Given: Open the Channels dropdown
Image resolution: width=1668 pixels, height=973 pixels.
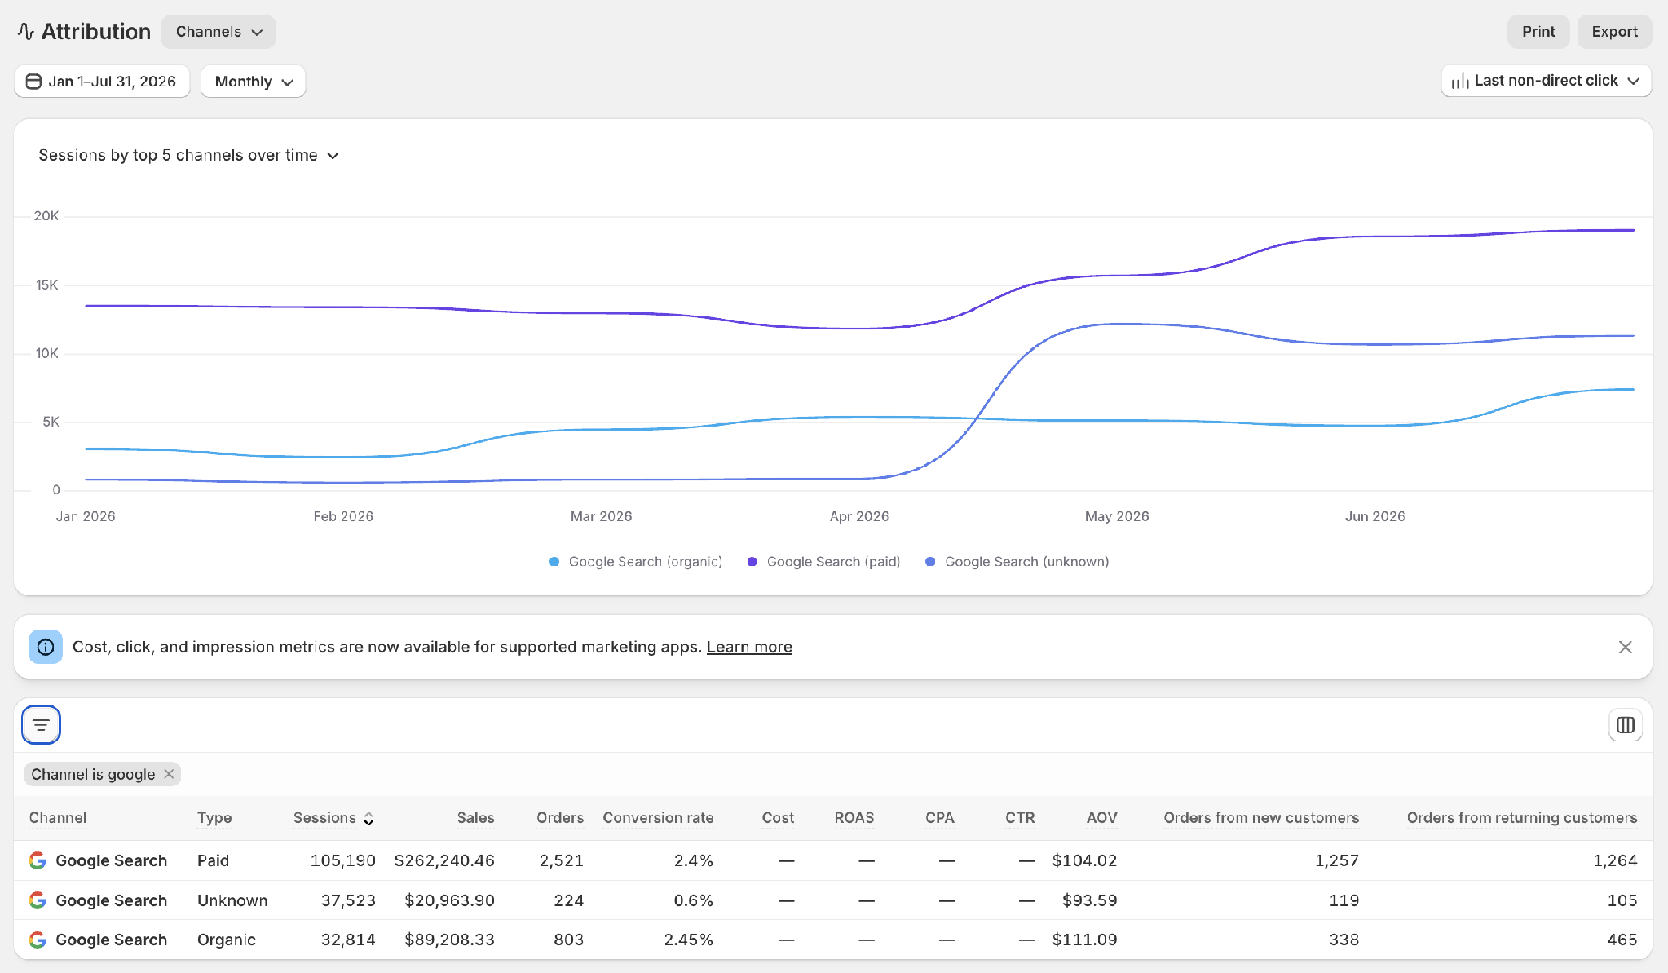Looking at the screenshot, I should coord(218,32).
